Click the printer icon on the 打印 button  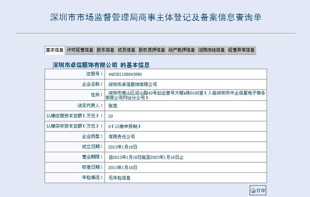pyautogui.click(x=253, y=191)
